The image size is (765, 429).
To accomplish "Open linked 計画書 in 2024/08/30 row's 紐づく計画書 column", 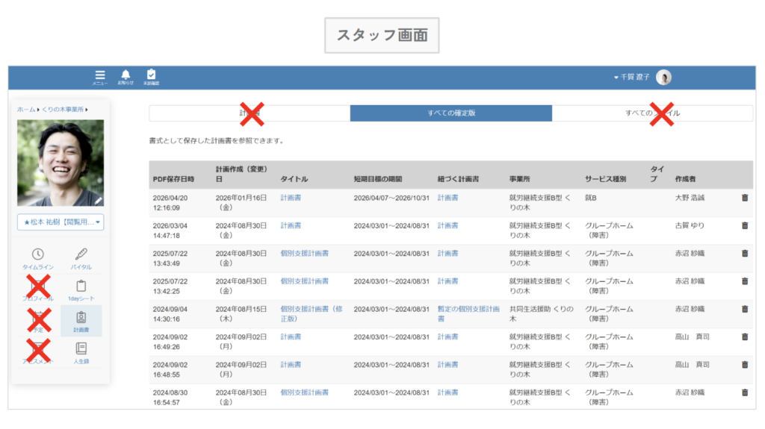I will pyautogui.click(x=448, y=392).
